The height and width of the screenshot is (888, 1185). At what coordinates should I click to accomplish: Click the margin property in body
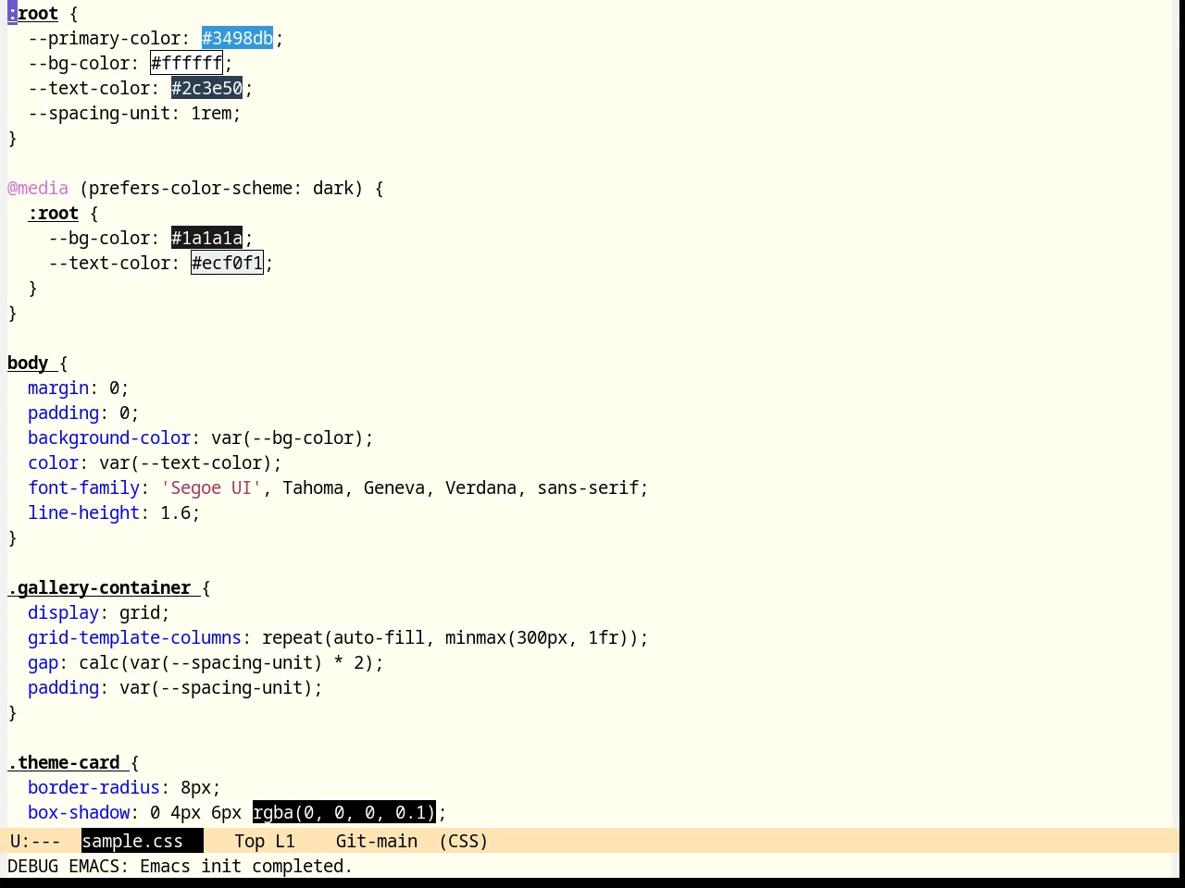click(x=58, y=388)
